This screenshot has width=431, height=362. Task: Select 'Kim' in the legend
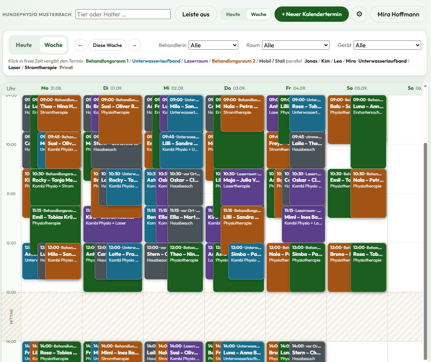[x=326, y=61]
